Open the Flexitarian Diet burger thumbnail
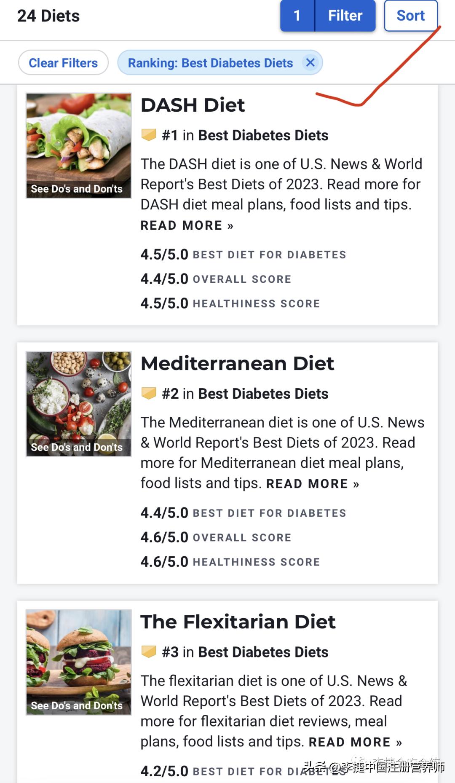The width and height of the screenshot is (455, 783). pyautogui.click(x=79, y=662)
